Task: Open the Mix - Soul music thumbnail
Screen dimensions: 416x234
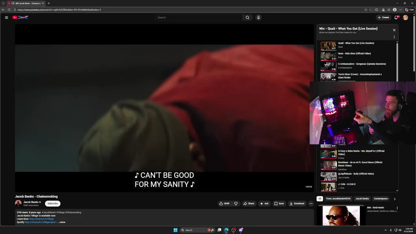Action: coord(341,215)
